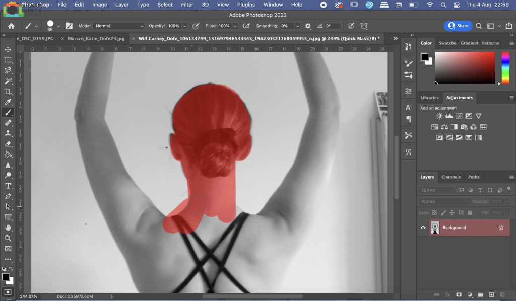Create a new layer in Layers panel

[x=491, y=294]
